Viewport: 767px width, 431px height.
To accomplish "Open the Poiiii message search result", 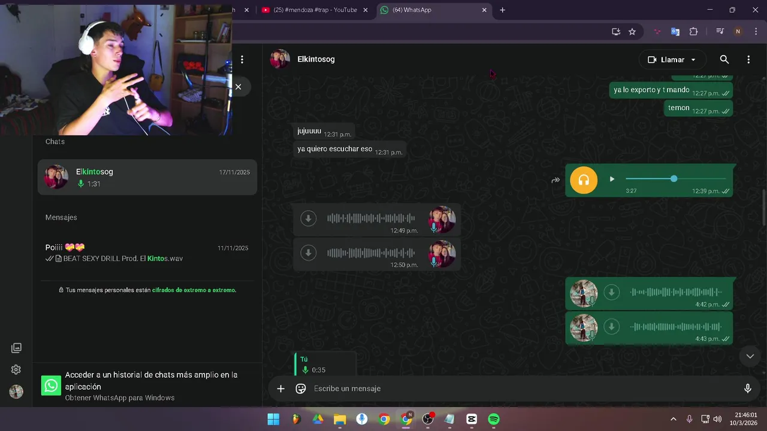I will pyautogui.click(x=147, y=253).
